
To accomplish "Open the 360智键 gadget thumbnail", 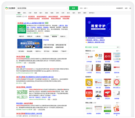I will click(x=117, y=93).
